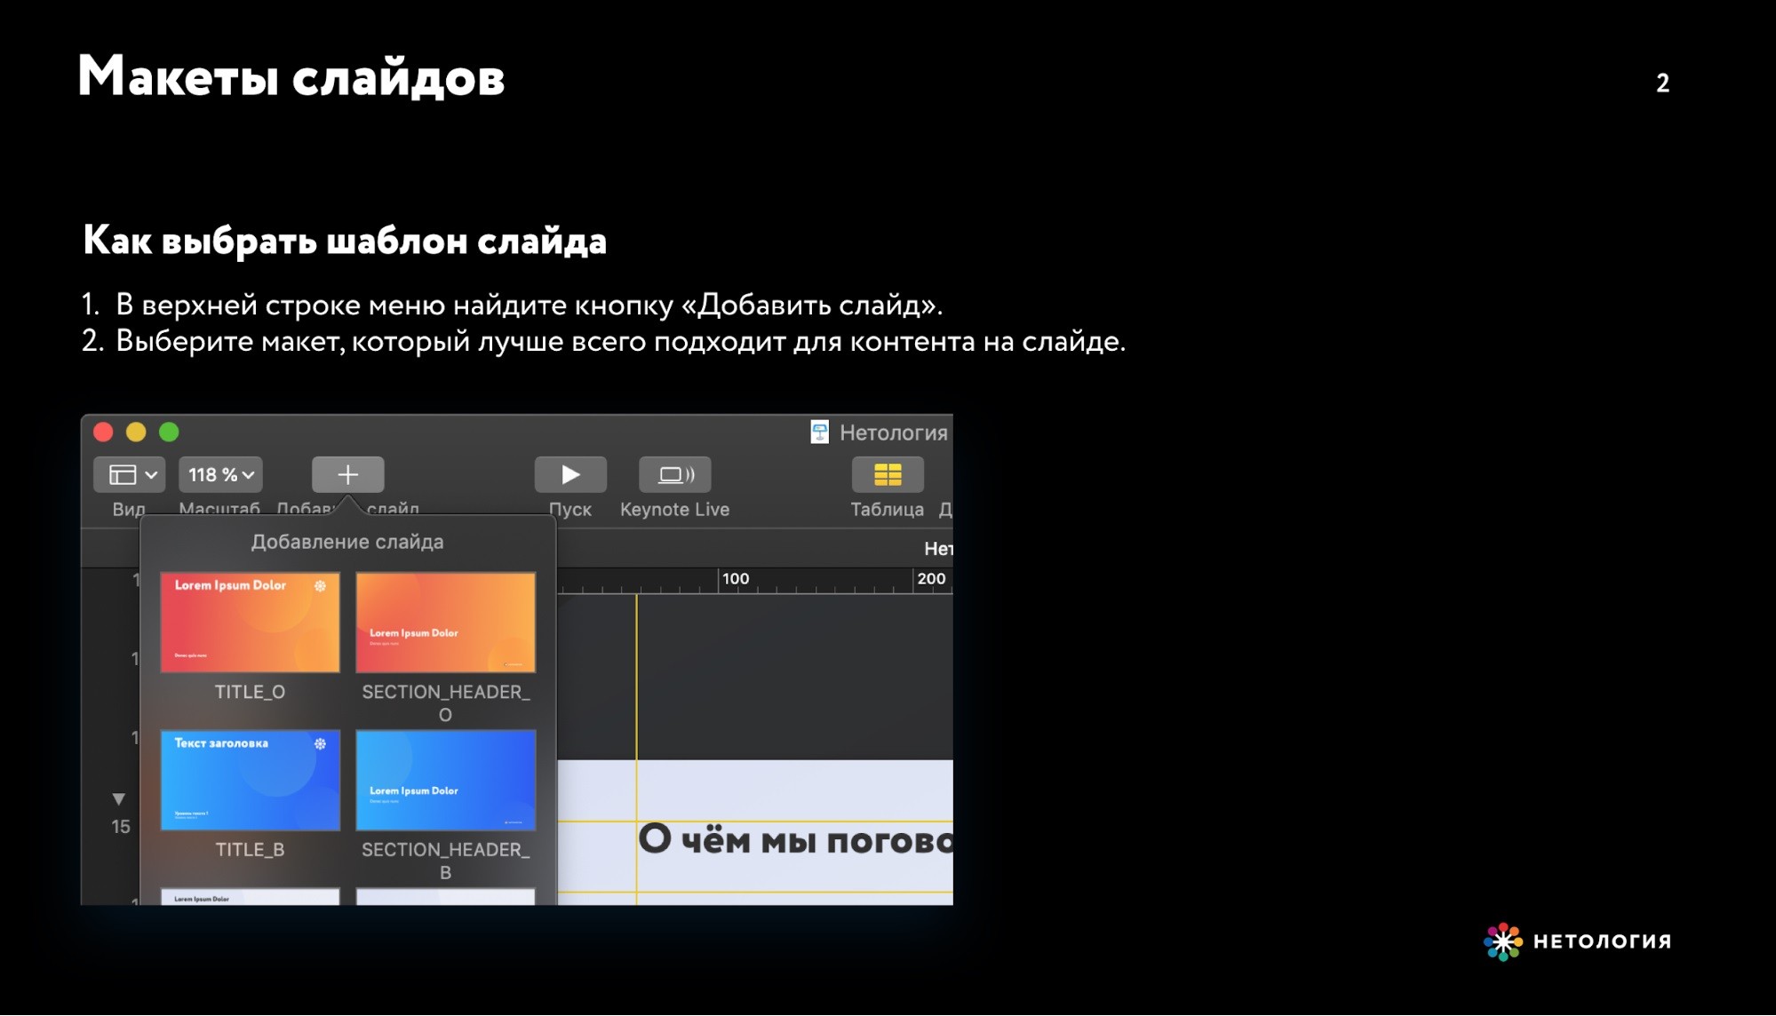Open the 118 % zoom dropdown
The height and width of the screenshot is (1016, 1776).
pyautogui.click(x=219, y=473)
